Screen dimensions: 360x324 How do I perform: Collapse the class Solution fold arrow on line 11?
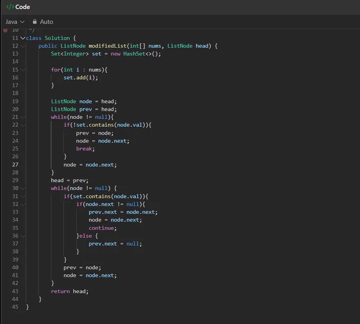click(x=23, y=38)
